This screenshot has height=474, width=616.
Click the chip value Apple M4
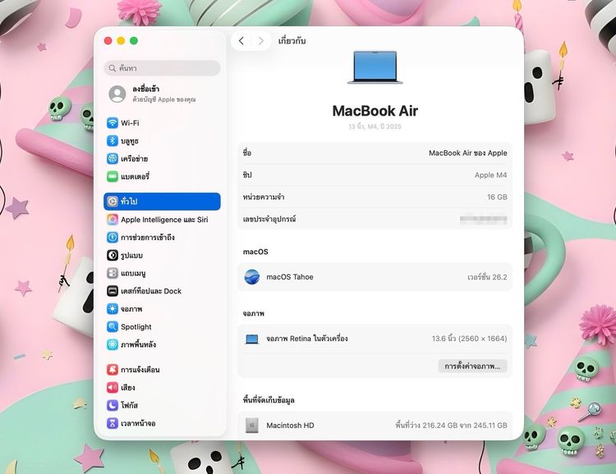click(490, 175)
